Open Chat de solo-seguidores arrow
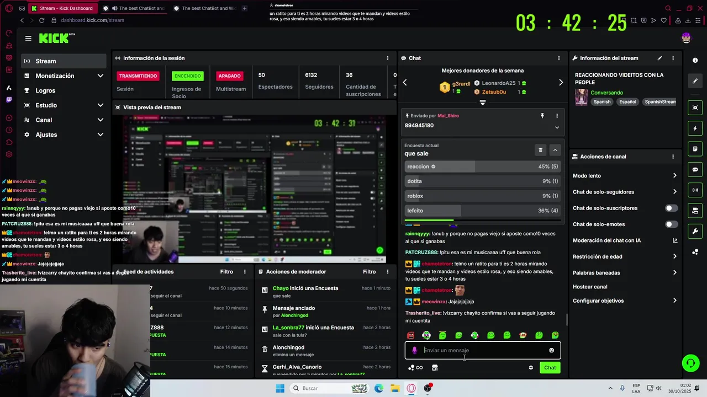This screenshot has width=707, height=397. coord(674,192)
